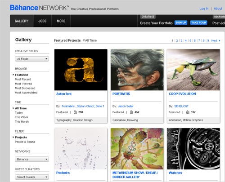The image size is (225, 182).
Task: Open the Behance networks dropdown
Action: (32, 159)
